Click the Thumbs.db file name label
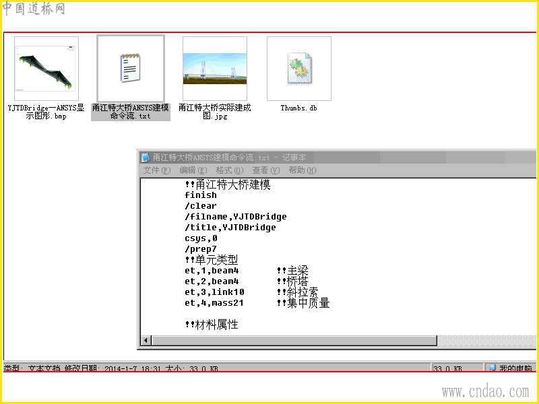The image size is (539, 404). pos(298,108)
